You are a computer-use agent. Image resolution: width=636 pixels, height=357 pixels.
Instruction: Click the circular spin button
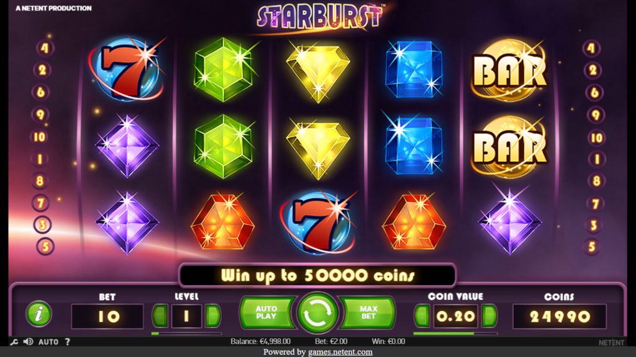(317, 314)
